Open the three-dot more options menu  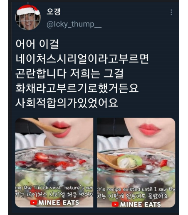point(171,12)
